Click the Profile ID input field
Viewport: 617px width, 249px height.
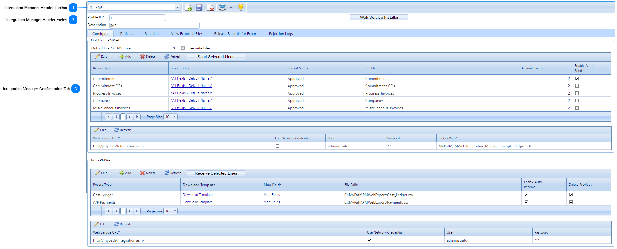tap(138, 18)
